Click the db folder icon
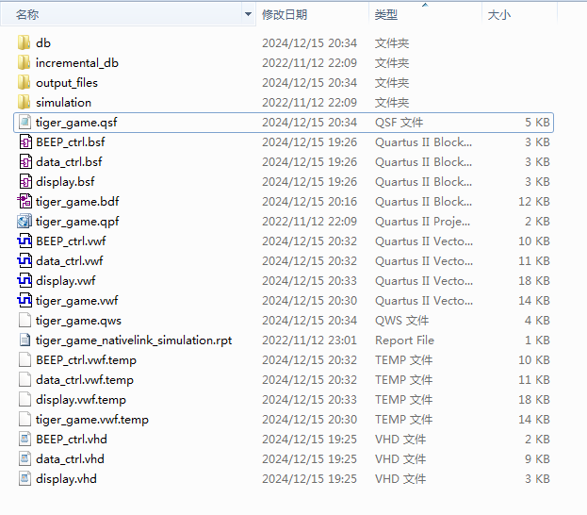587x515 pixels. [x=24, y=42]
